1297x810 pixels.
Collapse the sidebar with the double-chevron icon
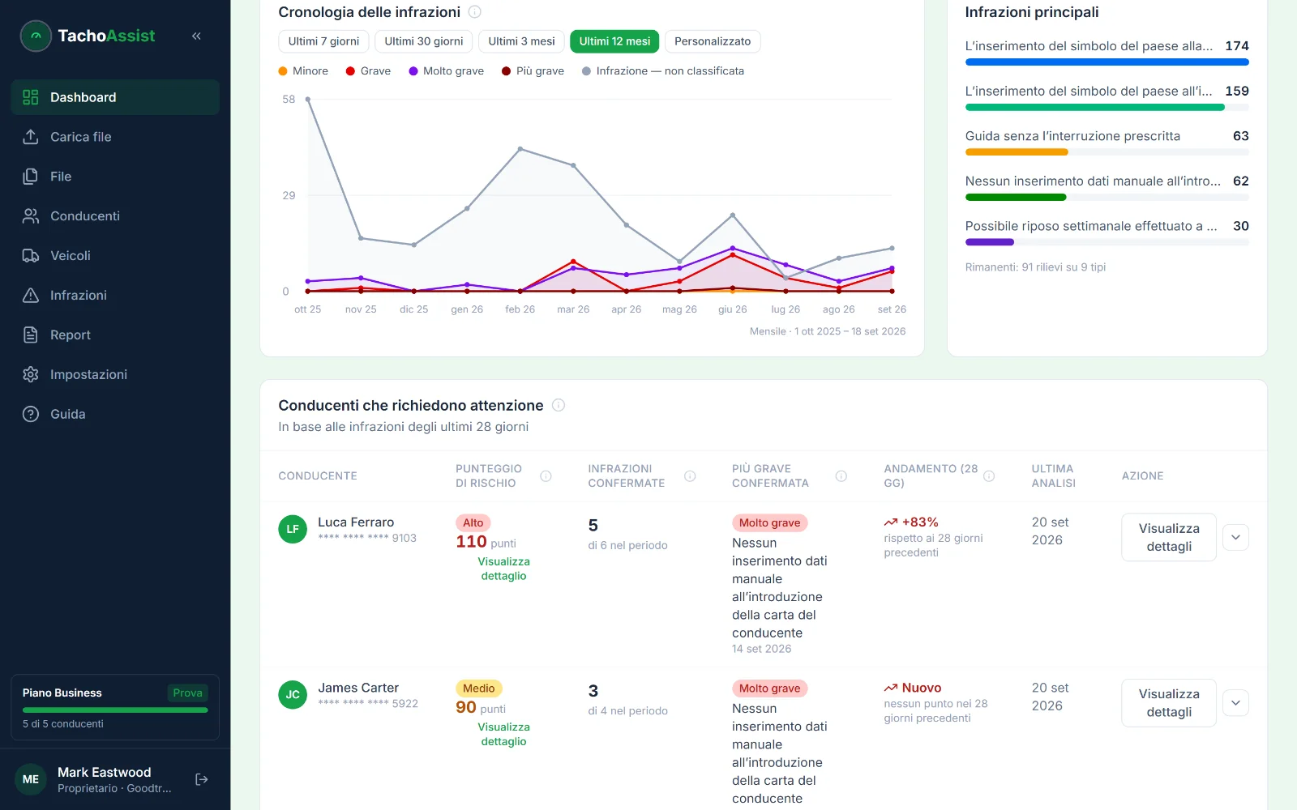tap(196, 36)
